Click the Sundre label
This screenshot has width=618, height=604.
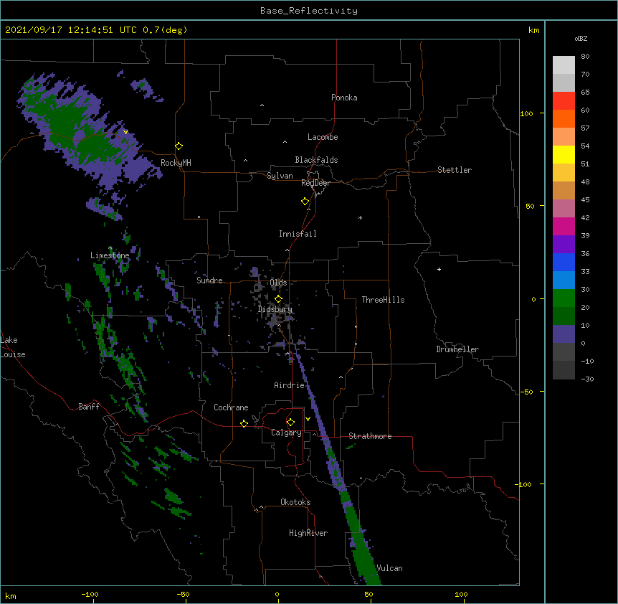[209, 280]
